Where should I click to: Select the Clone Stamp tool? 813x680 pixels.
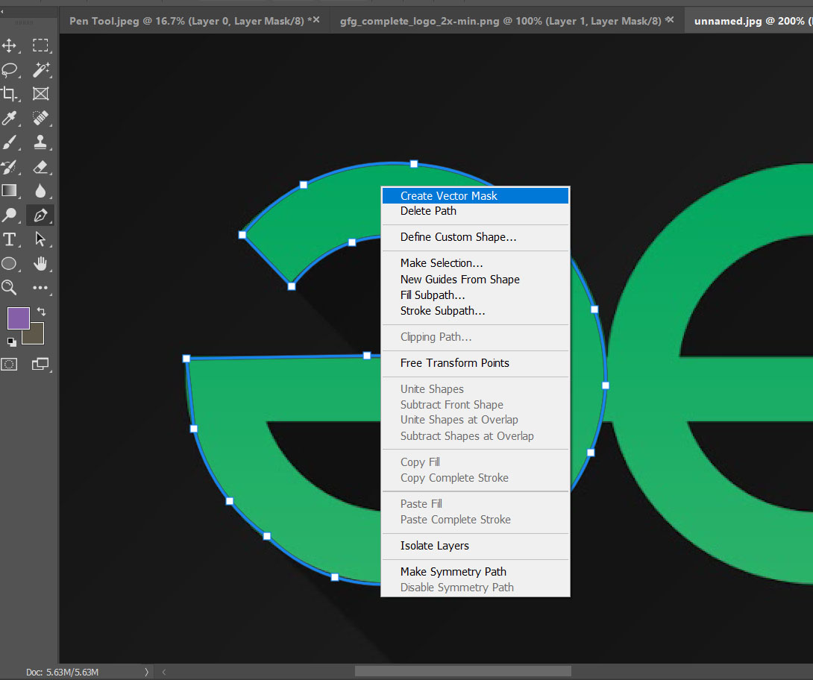[40, 142]
